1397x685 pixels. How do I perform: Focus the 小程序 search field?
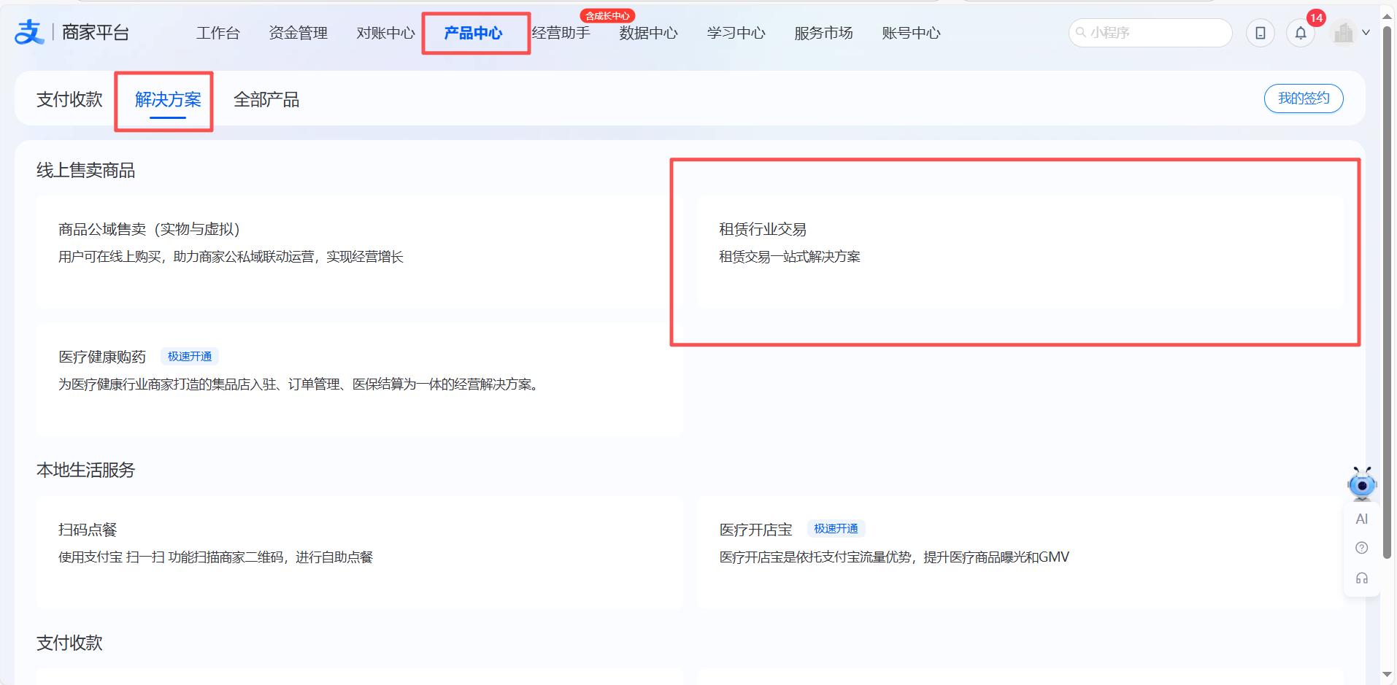tap(1150, 33)
